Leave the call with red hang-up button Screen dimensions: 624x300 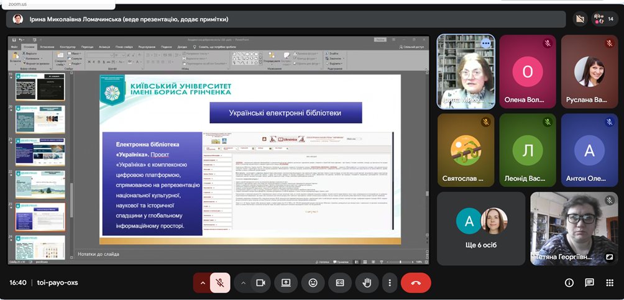click(416, 283)
